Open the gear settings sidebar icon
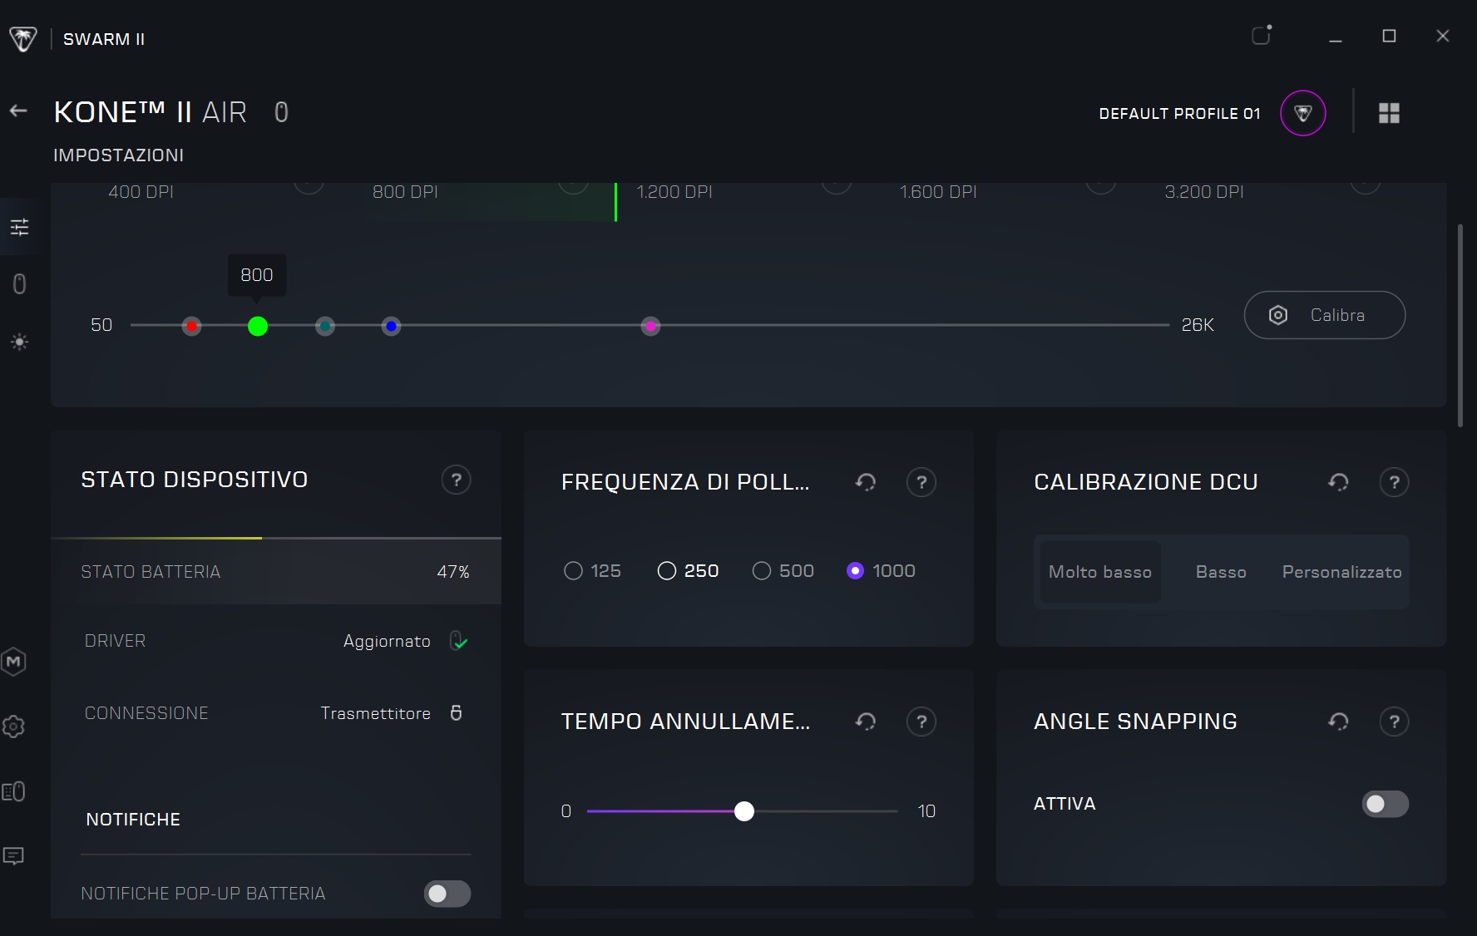The image size is (1477, 936). point(13,727)
